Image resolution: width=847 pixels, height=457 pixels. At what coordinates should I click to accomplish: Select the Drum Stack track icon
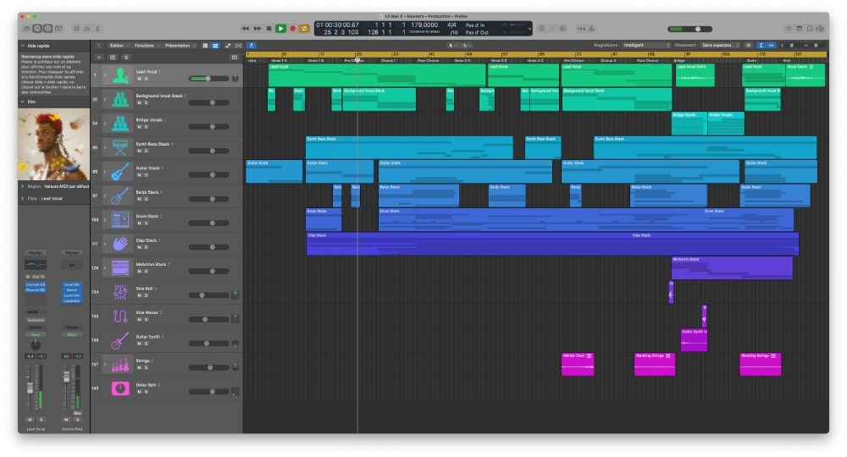[x=120, y=220]
